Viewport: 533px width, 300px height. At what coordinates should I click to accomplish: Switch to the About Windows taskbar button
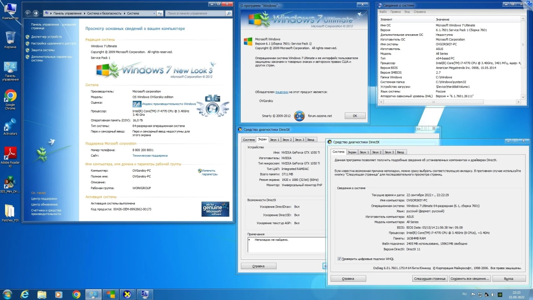110,294
